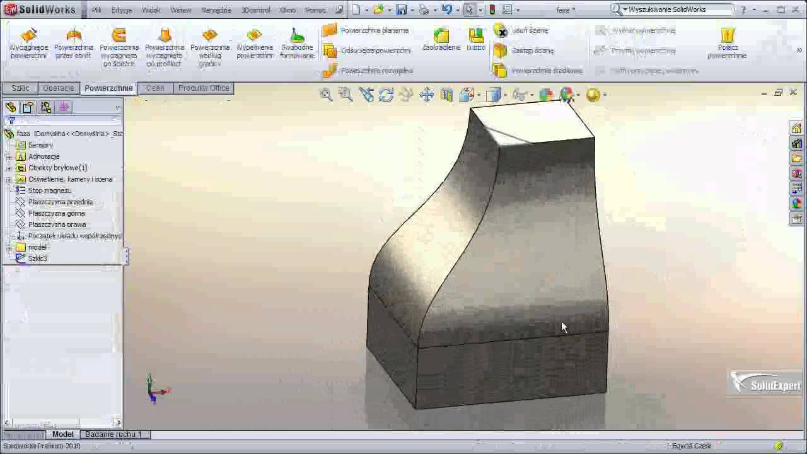Click the Apply Scene icon
This screenshot has width=807, height=454.
point(567,95)
